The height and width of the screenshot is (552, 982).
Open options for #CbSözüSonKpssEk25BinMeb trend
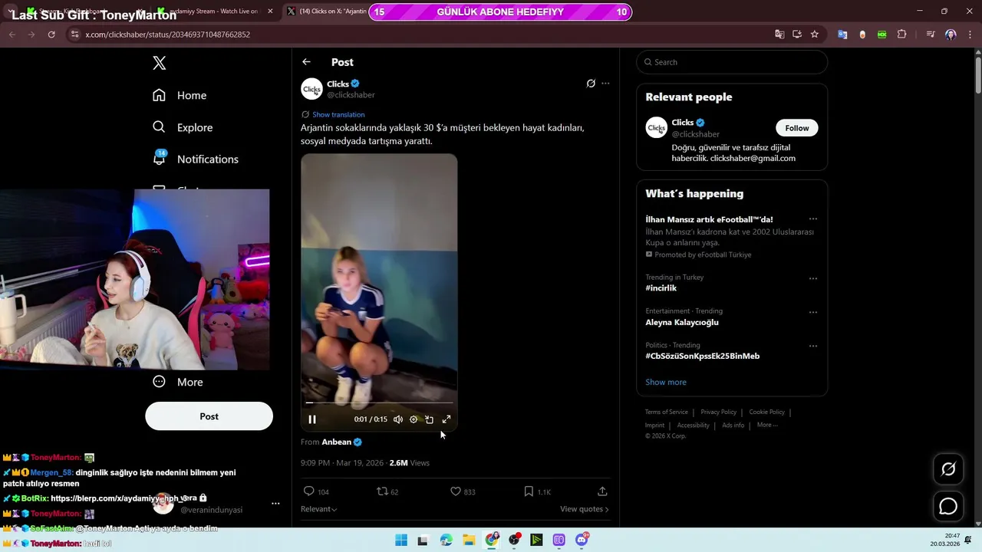(813, 346)
